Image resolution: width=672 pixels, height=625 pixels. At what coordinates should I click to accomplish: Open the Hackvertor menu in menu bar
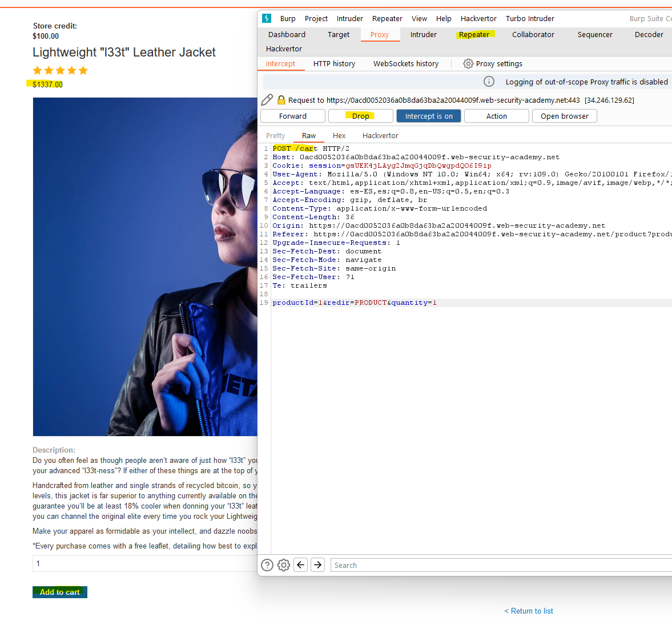click(x=478, y=19)
